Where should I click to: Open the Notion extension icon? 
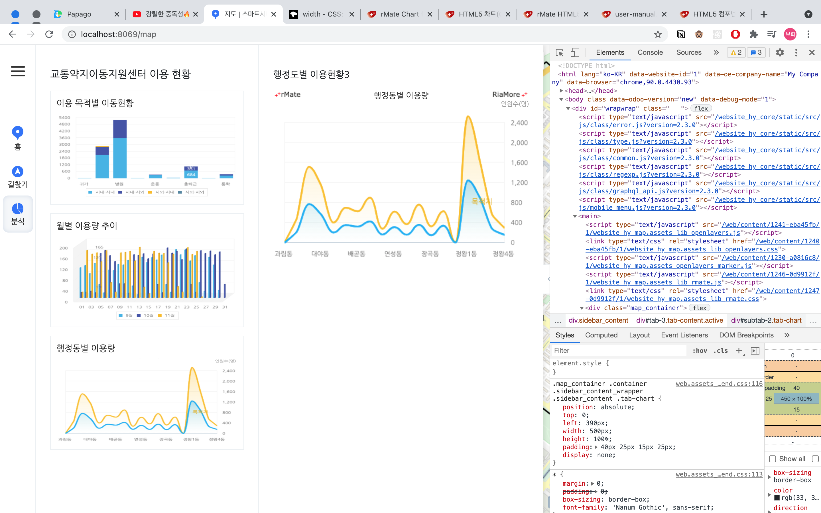tap(680, 34)
